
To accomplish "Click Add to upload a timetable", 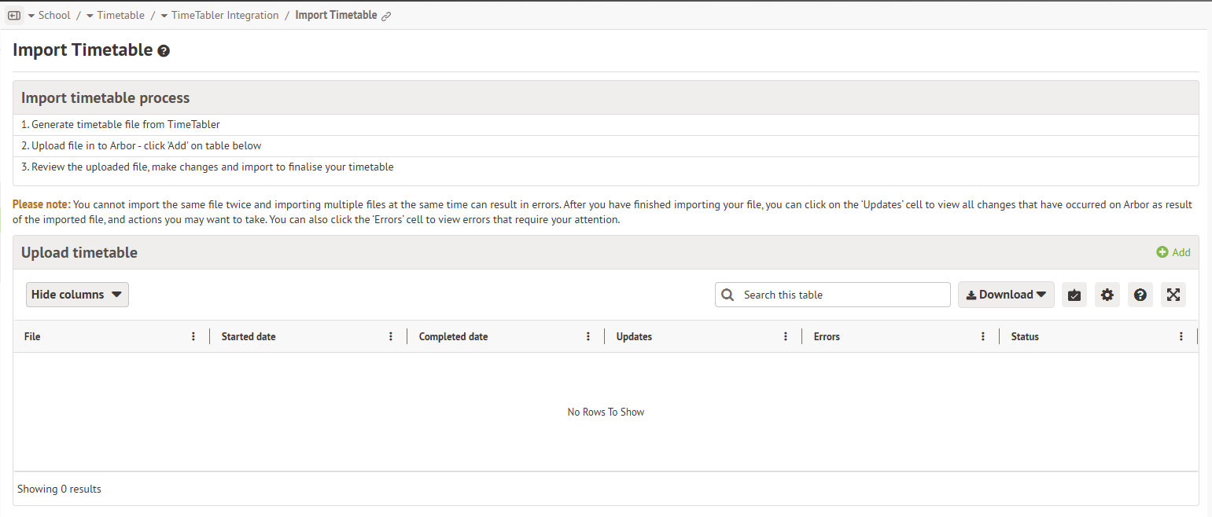I will (1173, 252).
